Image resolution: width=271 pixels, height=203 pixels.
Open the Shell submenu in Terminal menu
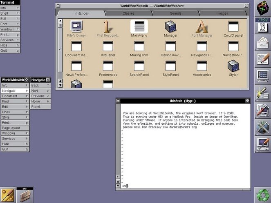pos(10,13)
